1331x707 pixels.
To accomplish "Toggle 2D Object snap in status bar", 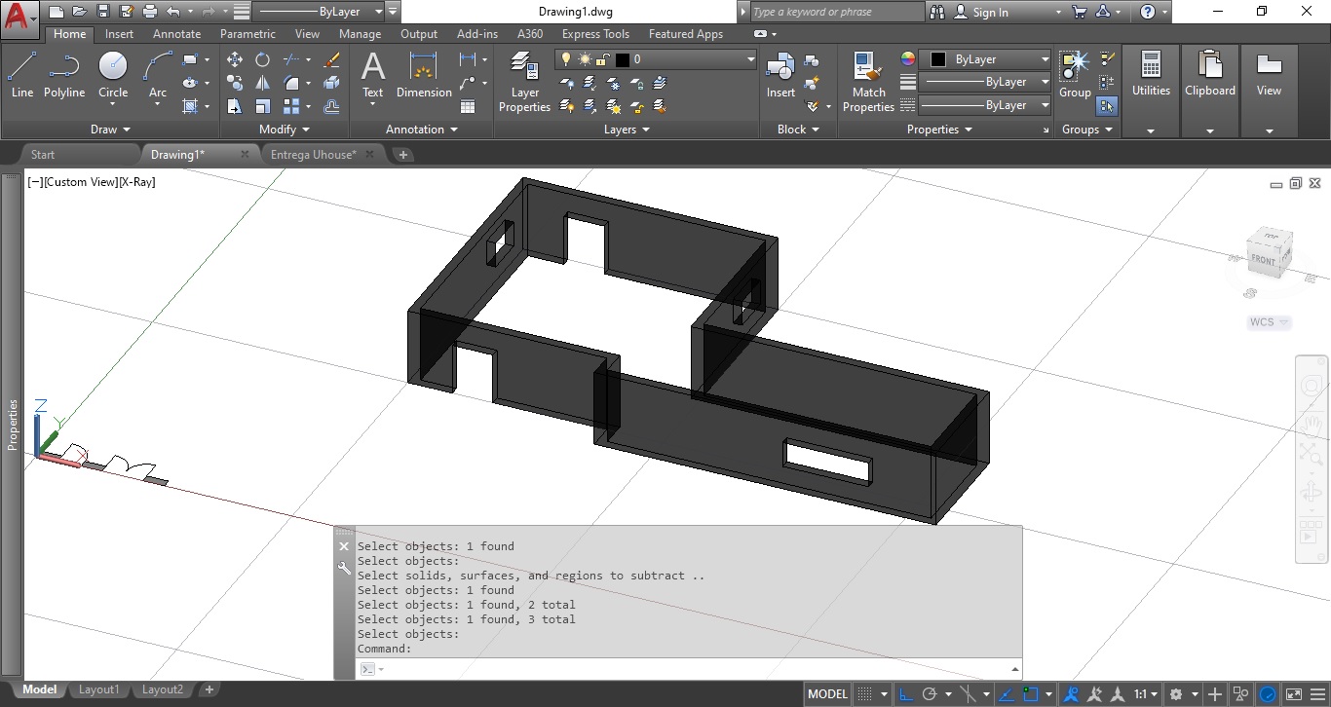I will (x=1031, y=694).
